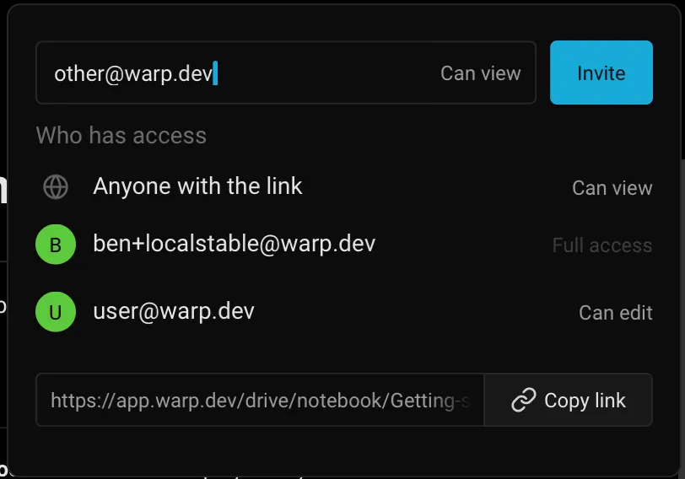The height and width of the screenshot is (479, 685).
Task: Select the notebook share URL field
Action: [x=260, y=400]
